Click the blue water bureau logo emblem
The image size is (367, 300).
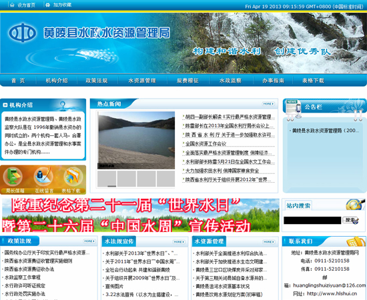click(x=23, y=33)
